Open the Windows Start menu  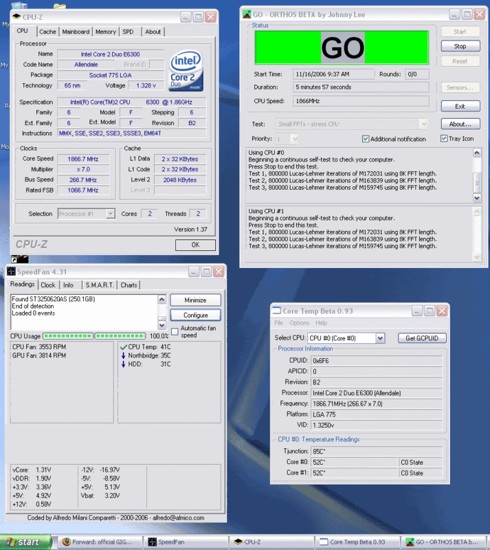pos(25,542)
